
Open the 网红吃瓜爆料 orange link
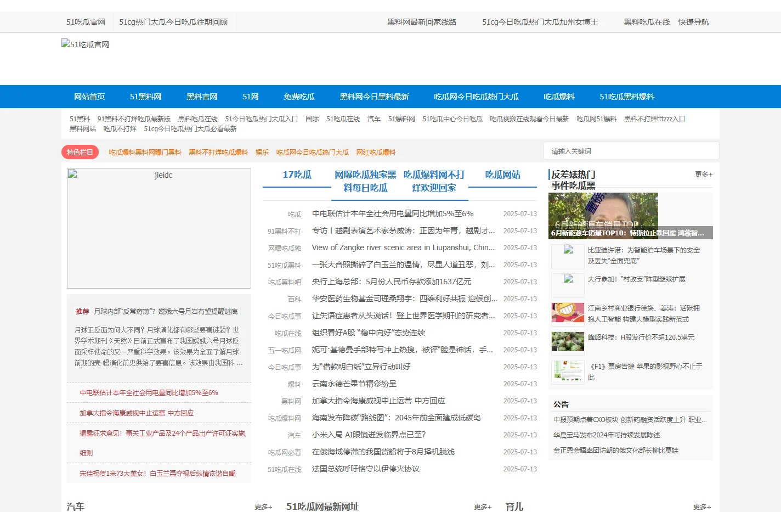click(x=376, y=153)
